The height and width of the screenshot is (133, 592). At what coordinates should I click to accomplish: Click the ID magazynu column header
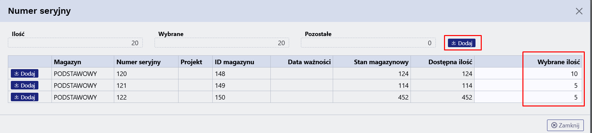pos(242,62)
